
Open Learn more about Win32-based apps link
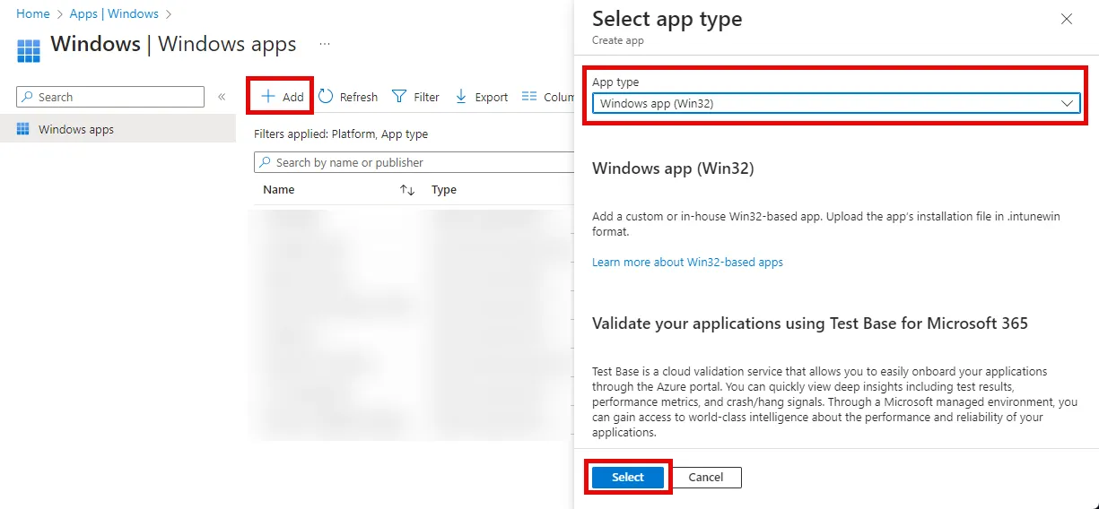[687, 263]
